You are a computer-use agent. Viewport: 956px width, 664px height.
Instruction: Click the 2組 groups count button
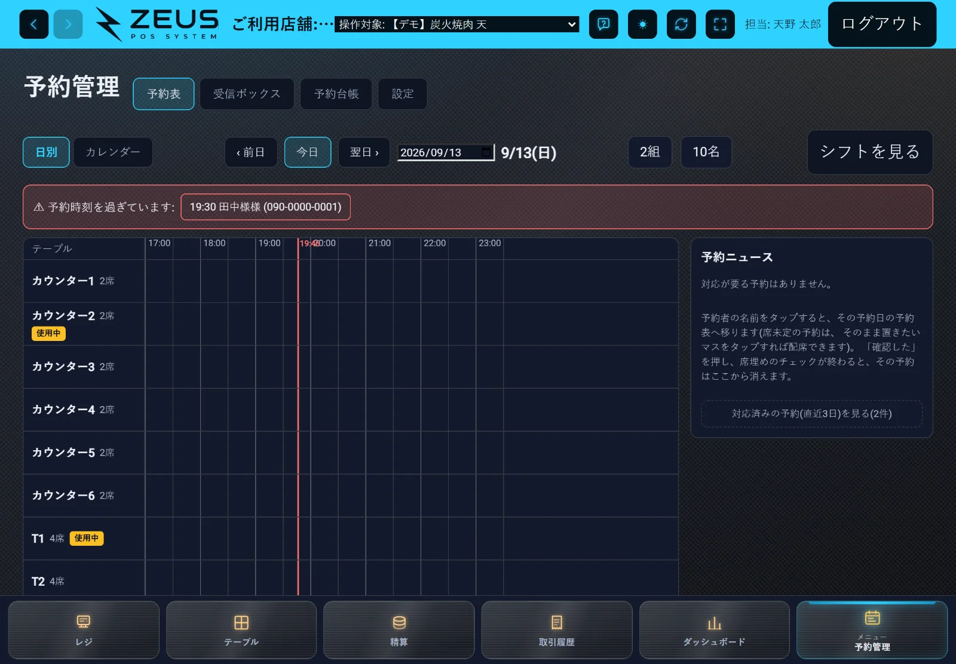tap(650, 152)
